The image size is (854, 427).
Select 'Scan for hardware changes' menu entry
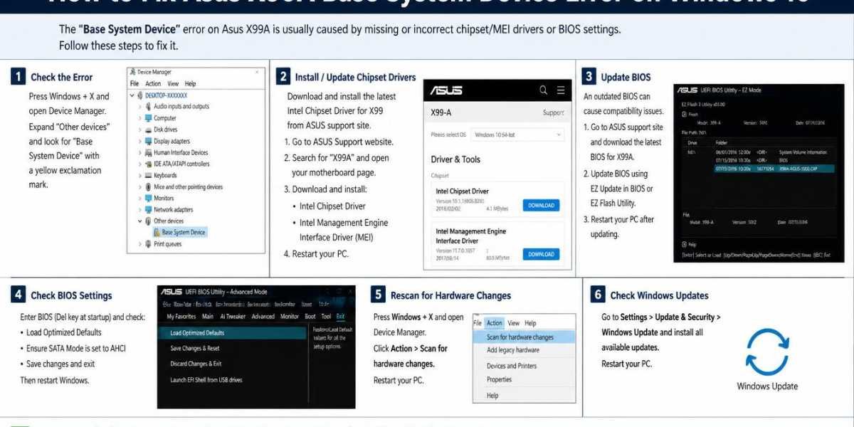524,337
